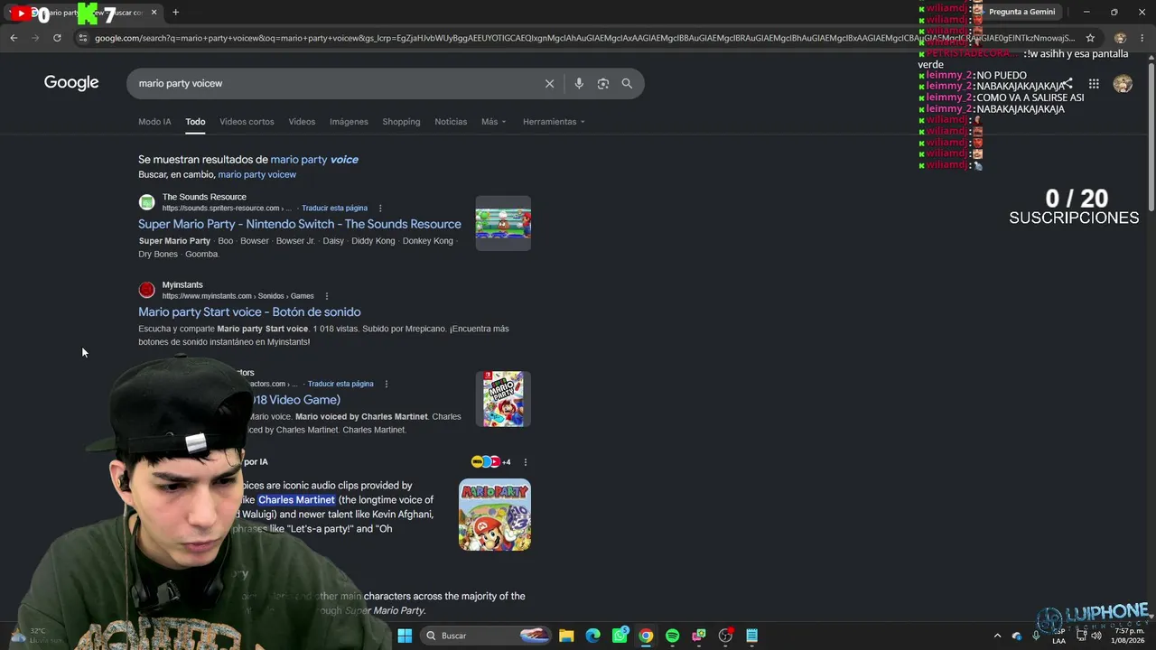Open the Notepad app on the taskbar
This screenshot has height=650, width=1156.
pos(751,636)
